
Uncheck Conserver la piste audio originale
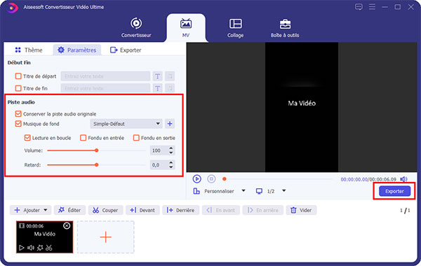(x=18, y=114)
